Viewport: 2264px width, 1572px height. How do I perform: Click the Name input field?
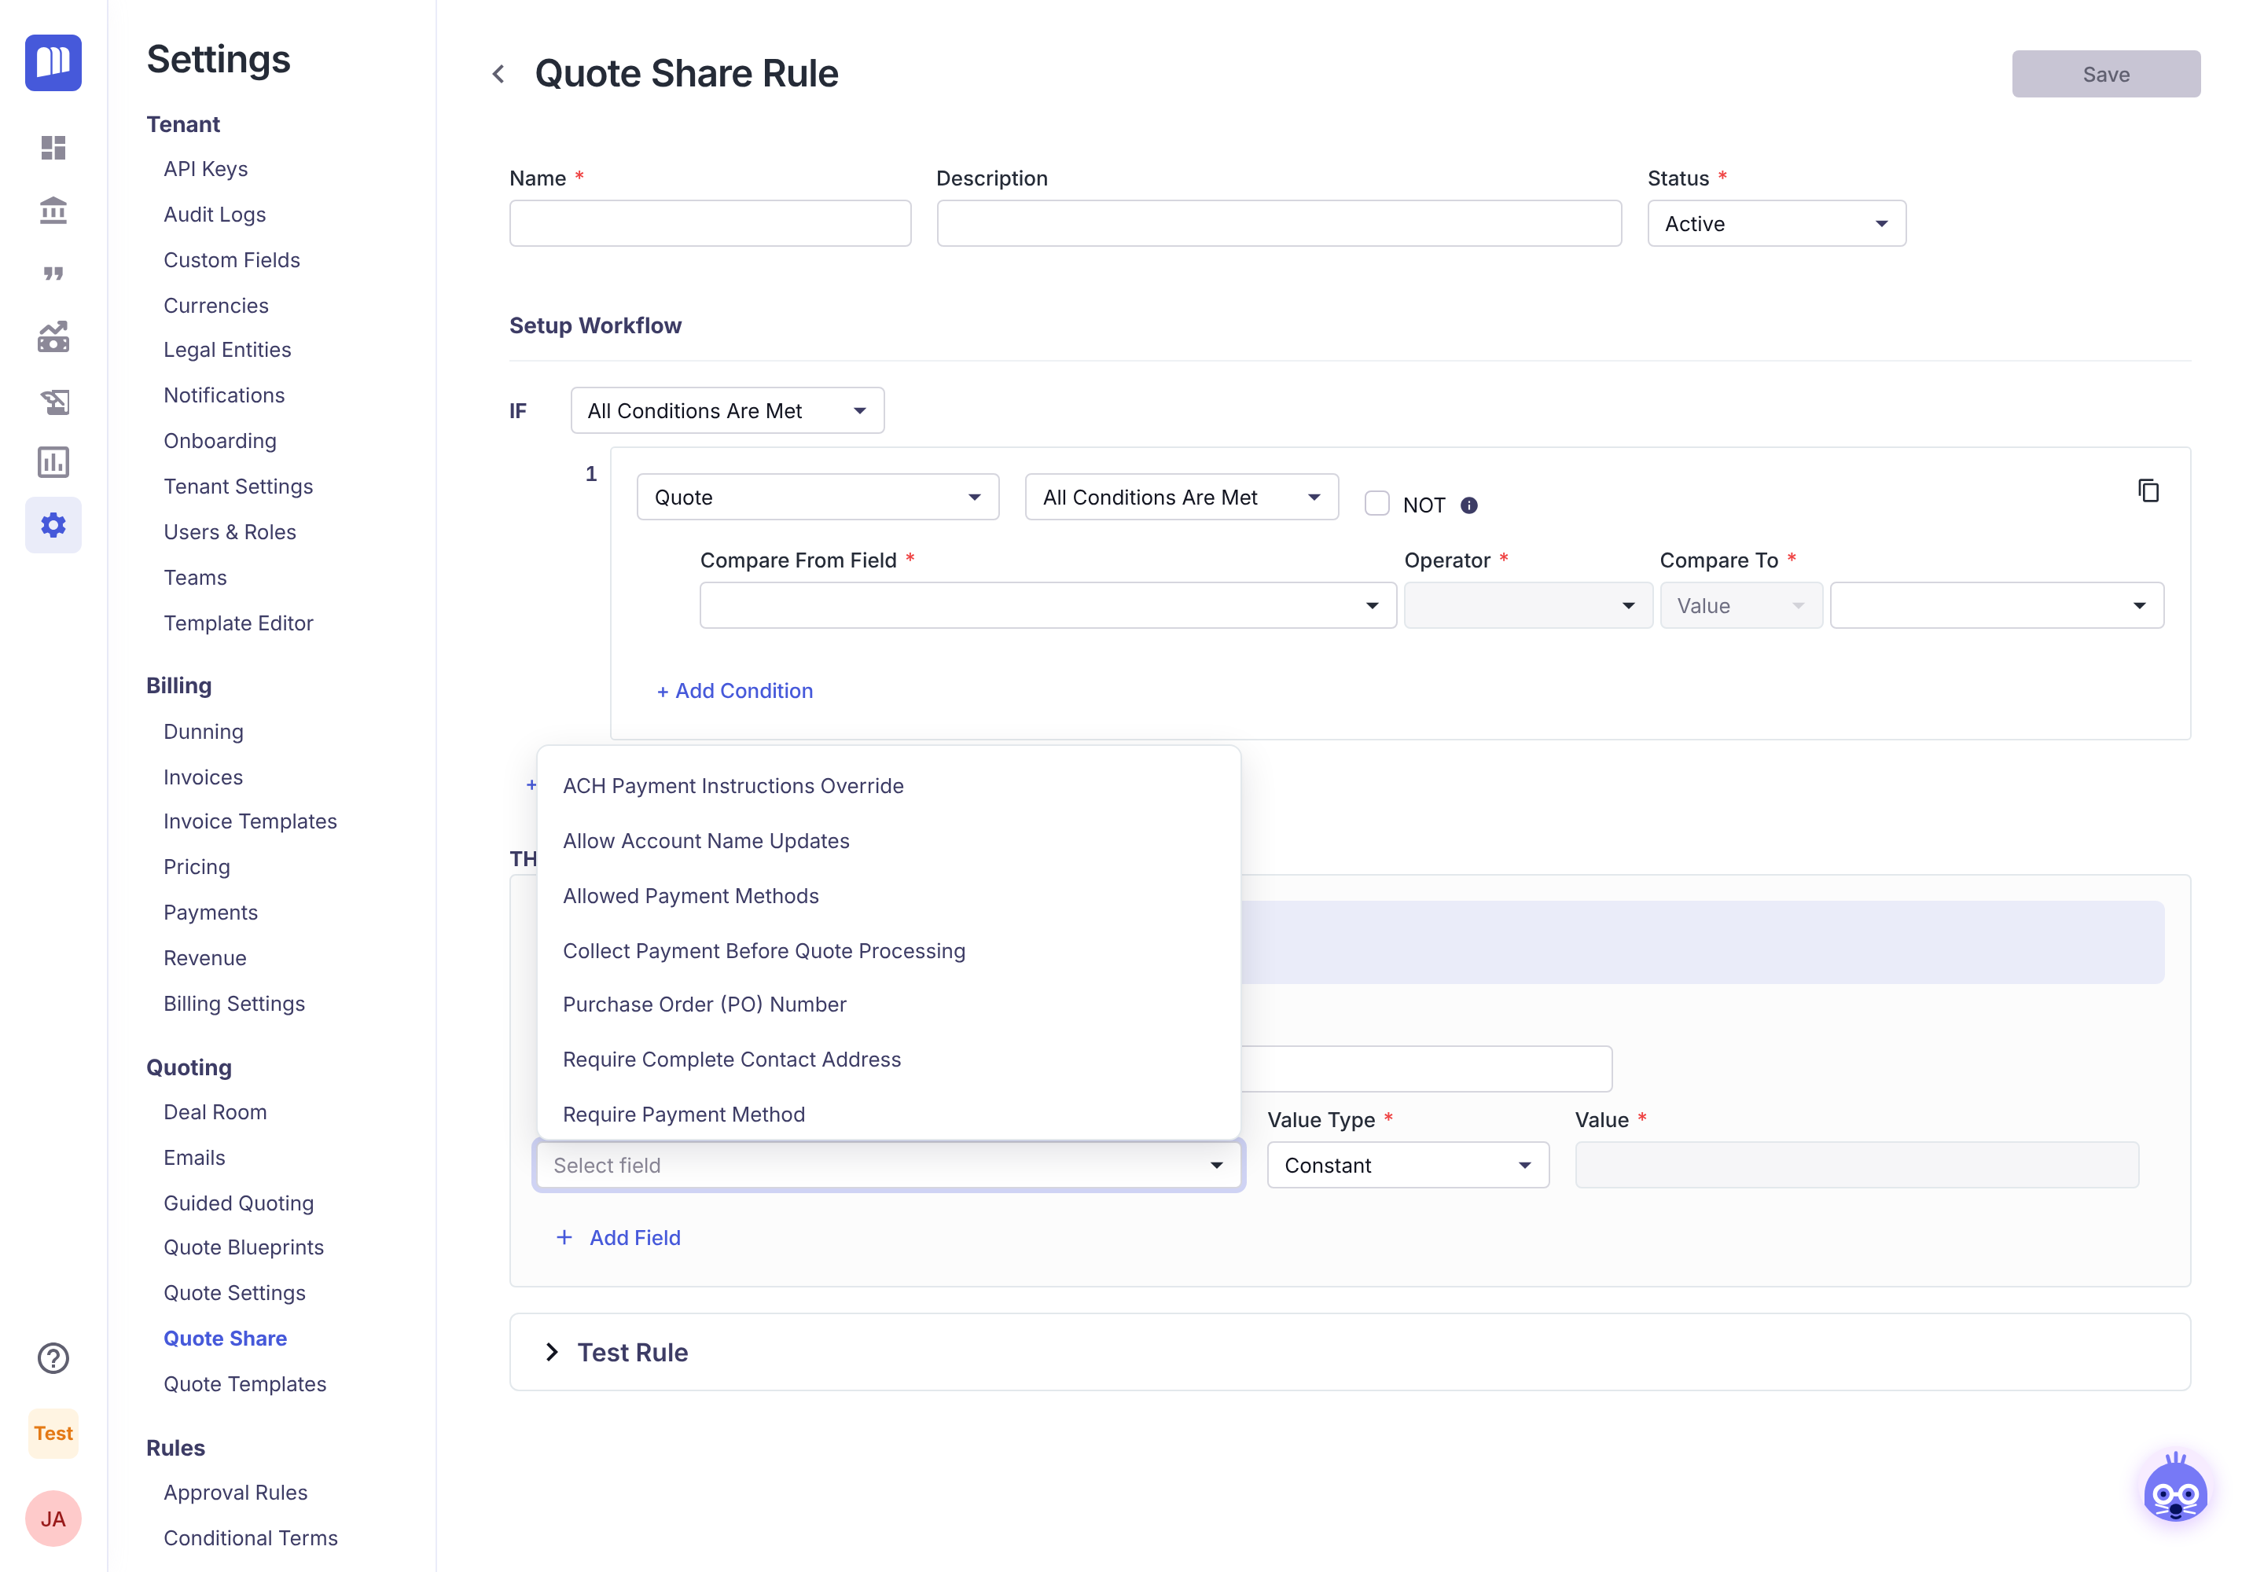[709, 223]
